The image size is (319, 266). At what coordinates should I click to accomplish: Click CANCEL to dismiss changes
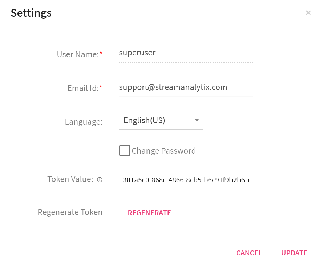pyautogui.click(x=249, y=253)
